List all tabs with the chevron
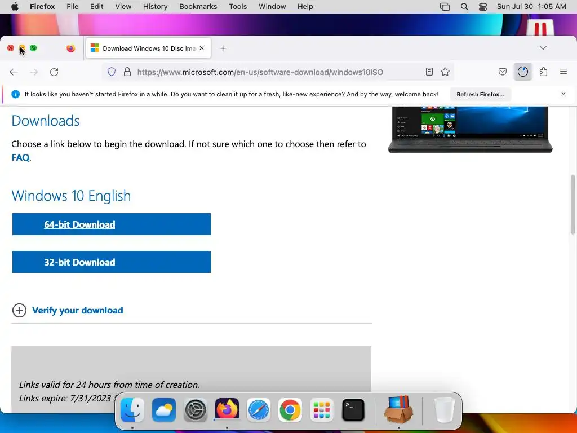 [543, 48]
